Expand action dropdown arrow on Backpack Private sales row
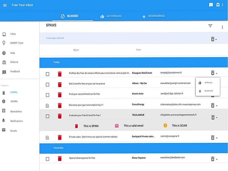This screenshot has width=228, height=171. click(217, 138)
